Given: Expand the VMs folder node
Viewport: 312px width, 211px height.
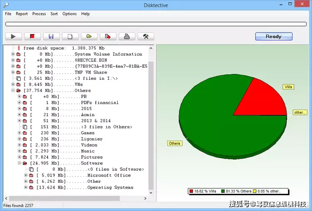Looking at the screenshot, I should pyautogui.click(x=13, y=84).
